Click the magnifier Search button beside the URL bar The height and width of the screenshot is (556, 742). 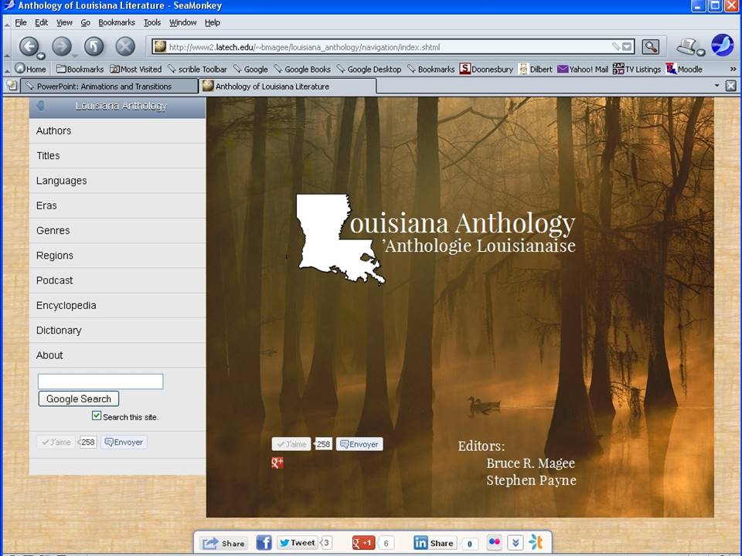tap(650, 47)
